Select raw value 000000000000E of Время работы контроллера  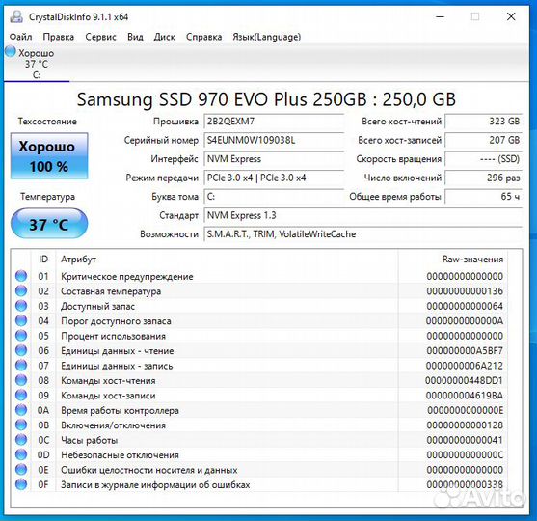tap(465, 411)
